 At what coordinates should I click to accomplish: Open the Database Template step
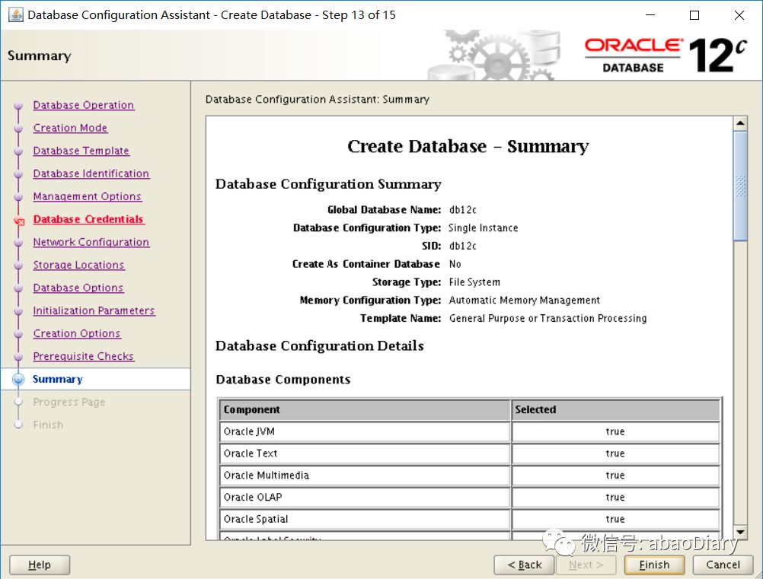pos(81,151)
